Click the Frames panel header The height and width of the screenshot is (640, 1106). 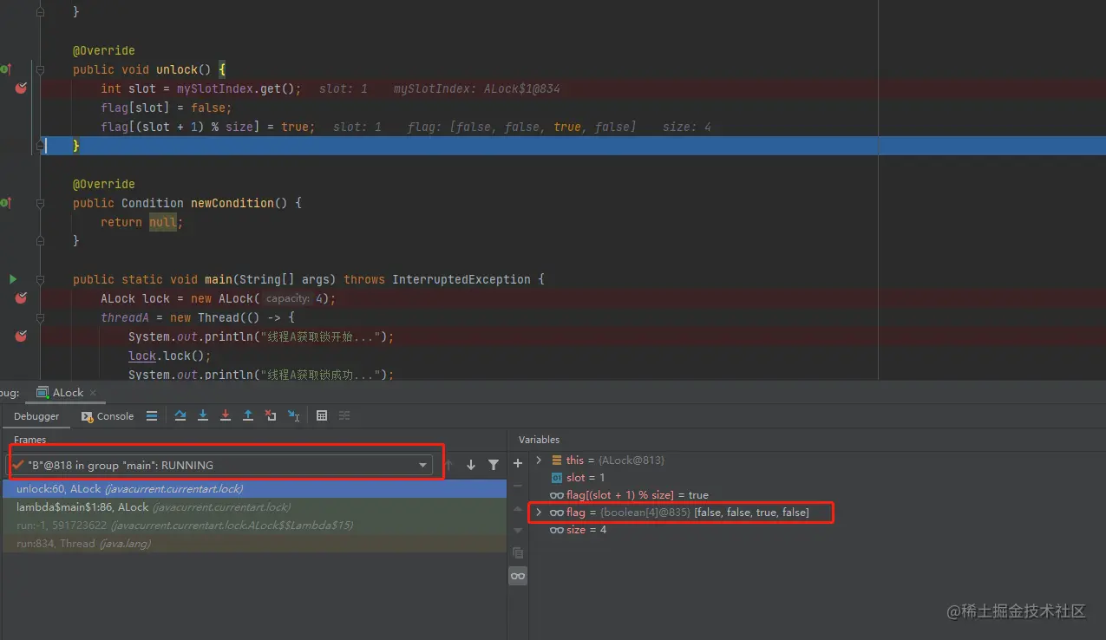[29, 440]
